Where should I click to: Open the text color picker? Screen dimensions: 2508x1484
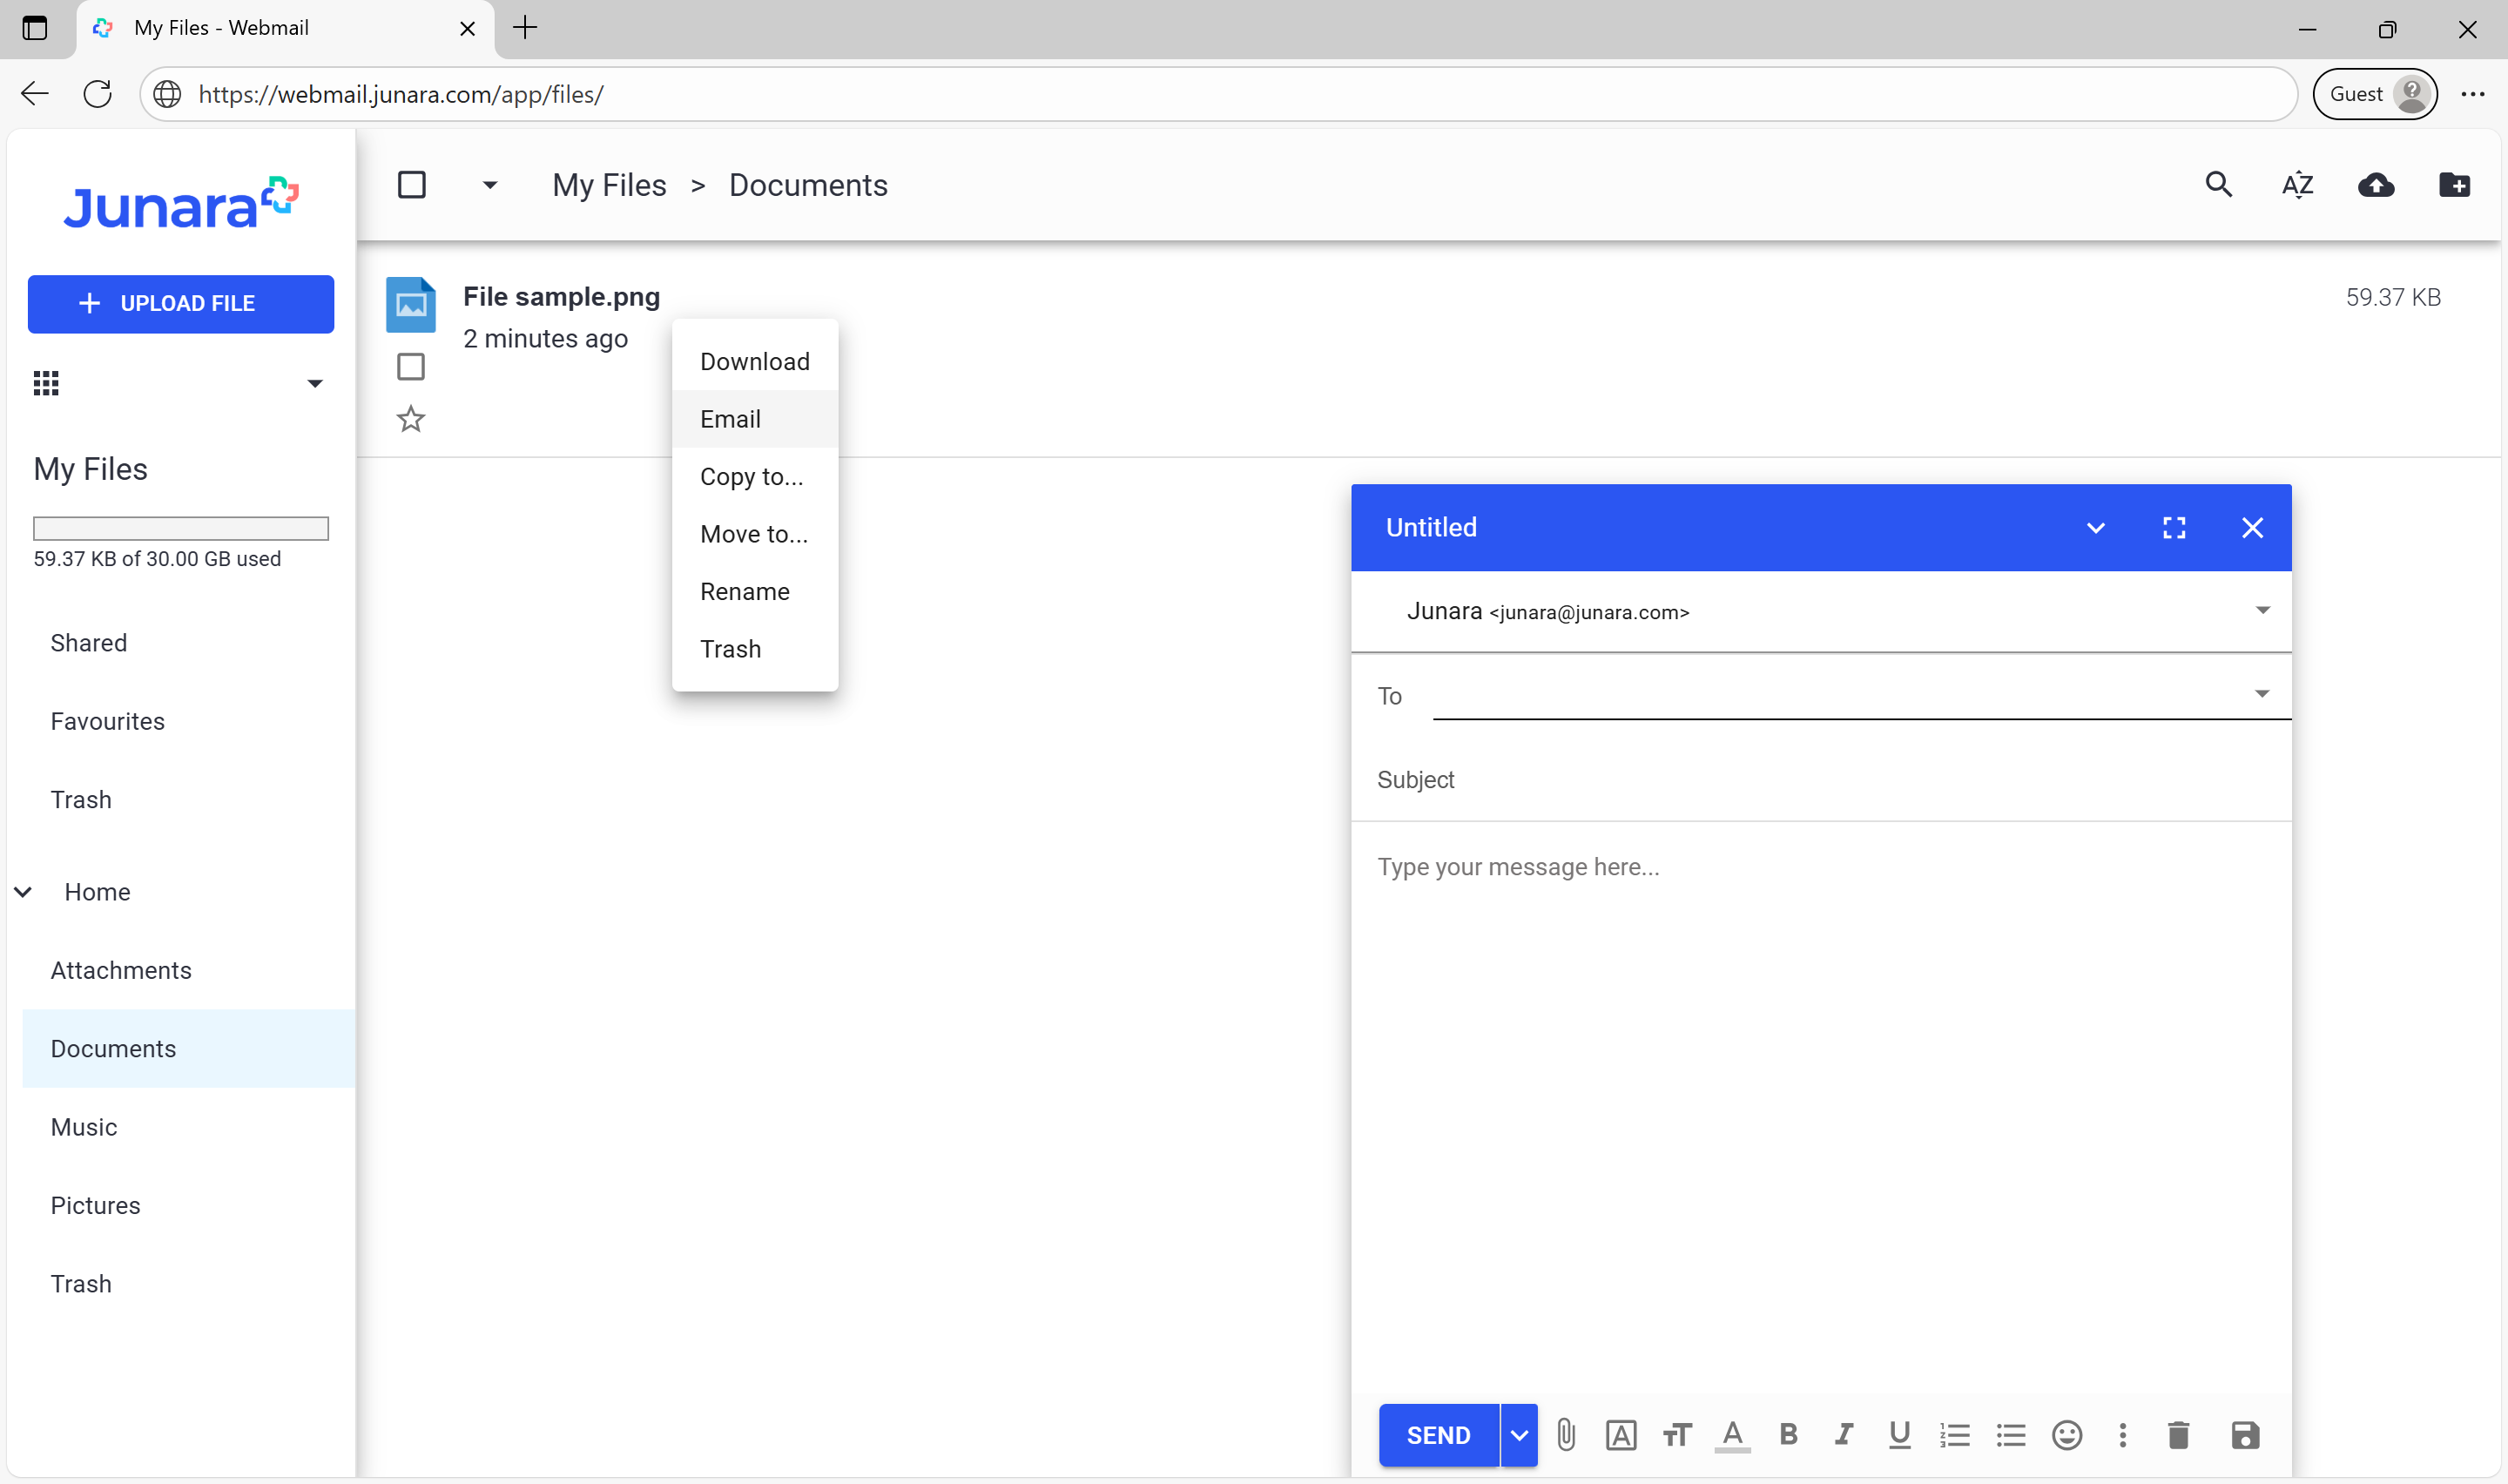tap(1732, 1435)
